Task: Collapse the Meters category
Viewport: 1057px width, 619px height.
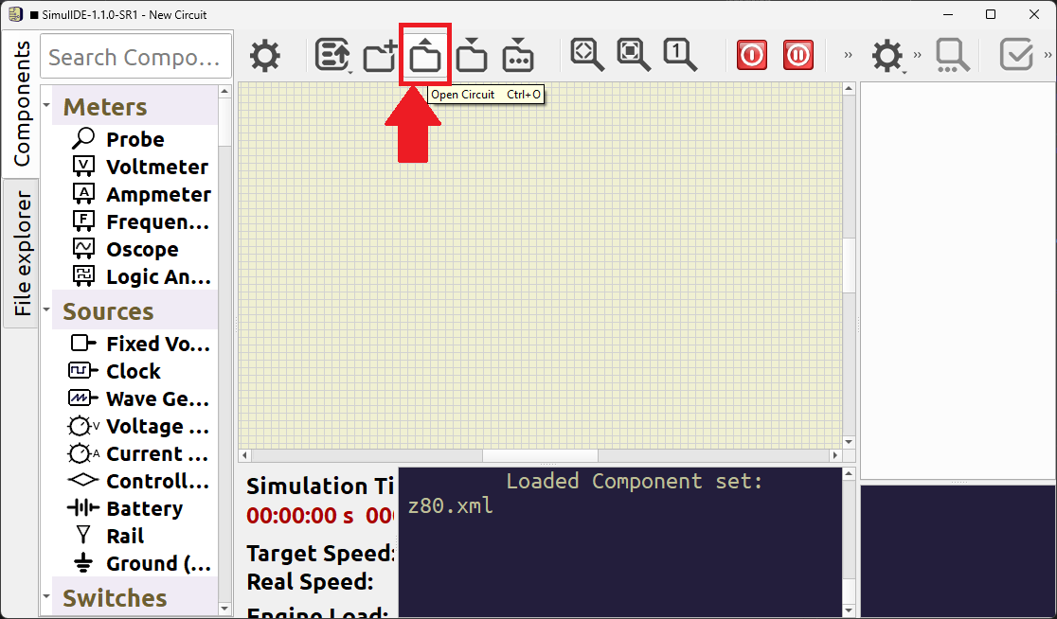Action: [47, 106]
